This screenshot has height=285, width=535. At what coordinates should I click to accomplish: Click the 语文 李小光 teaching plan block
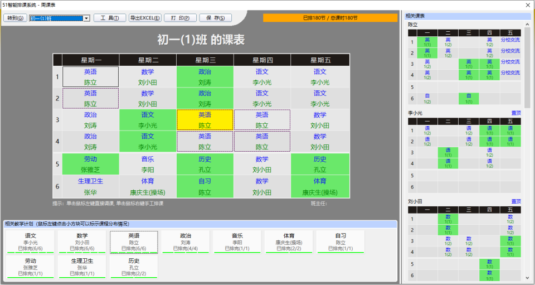(x=30, y=242)
